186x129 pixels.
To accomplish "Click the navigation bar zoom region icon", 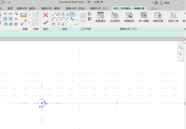I will pos(181,54).
